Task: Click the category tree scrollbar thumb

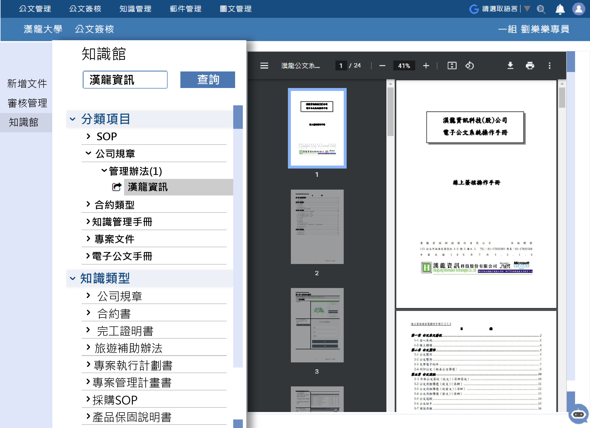Action: pos(238,117)
